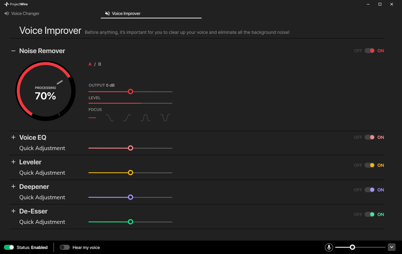Click the 70% processing dial value
Viewport: 402px width, 254px height.
[x=46, y=96]
